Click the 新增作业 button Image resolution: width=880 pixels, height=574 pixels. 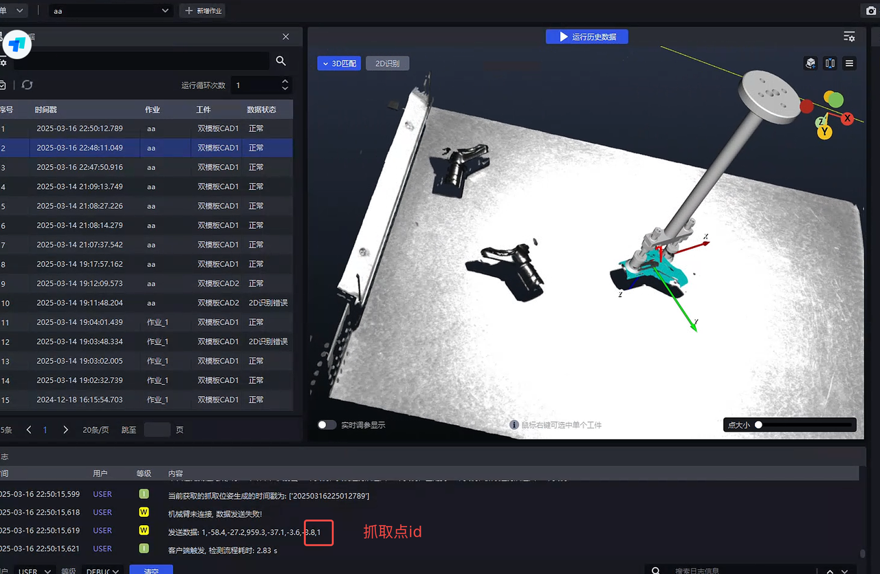[x=202, y=10]
